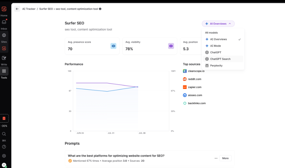Image resolution: width=285 pixels, height=168 pixels.
Task: Toggle Avg. visibility purple eye icon
Action: 171,46
